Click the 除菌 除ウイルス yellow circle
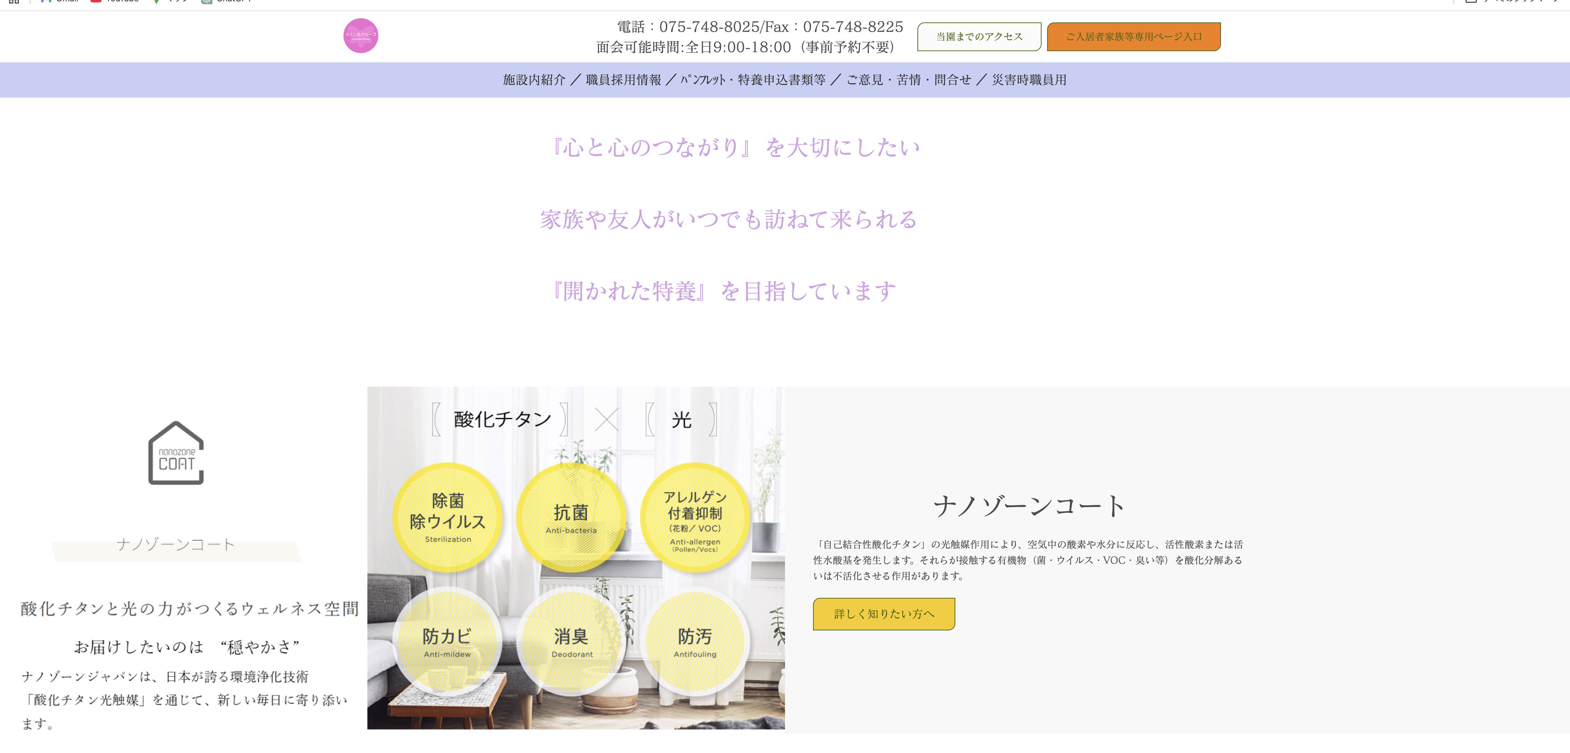Image resolution: width=1570 pixels, height=753 pixels. 448,517
